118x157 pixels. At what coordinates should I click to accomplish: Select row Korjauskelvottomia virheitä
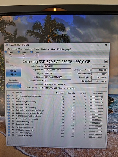(55, 119)
